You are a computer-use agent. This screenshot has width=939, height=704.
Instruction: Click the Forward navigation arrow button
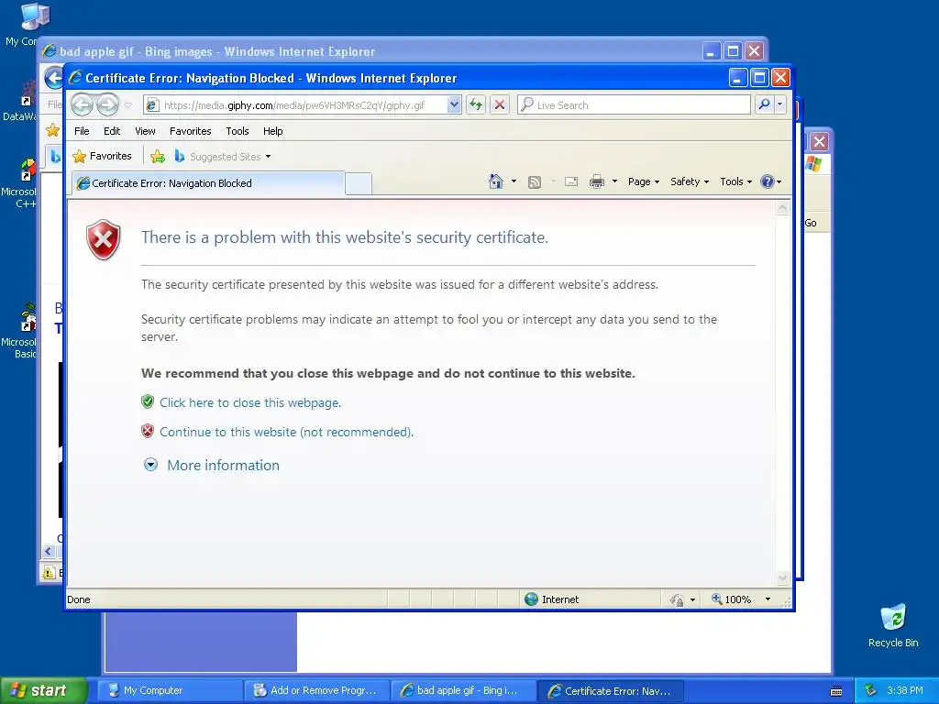pos(108,105)
